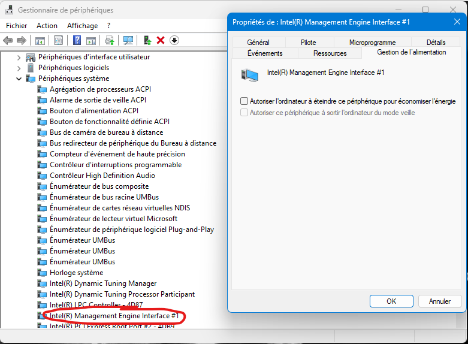Close the Propriétés dialog
Image resolution: width=468 pixels, height=344 pixels.
tap(457, 22)
